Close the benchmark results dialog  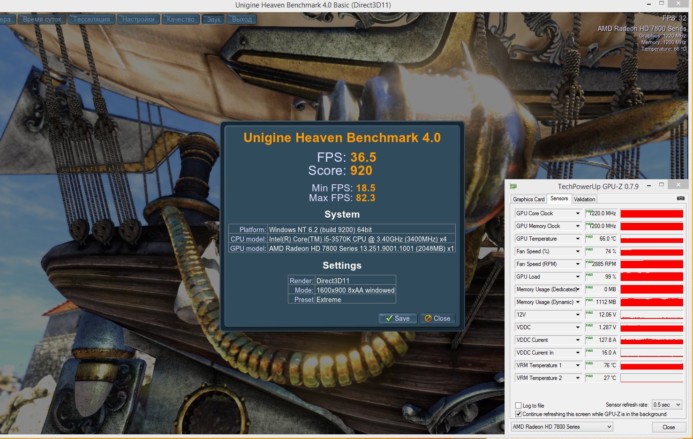[x=437, y=318]
